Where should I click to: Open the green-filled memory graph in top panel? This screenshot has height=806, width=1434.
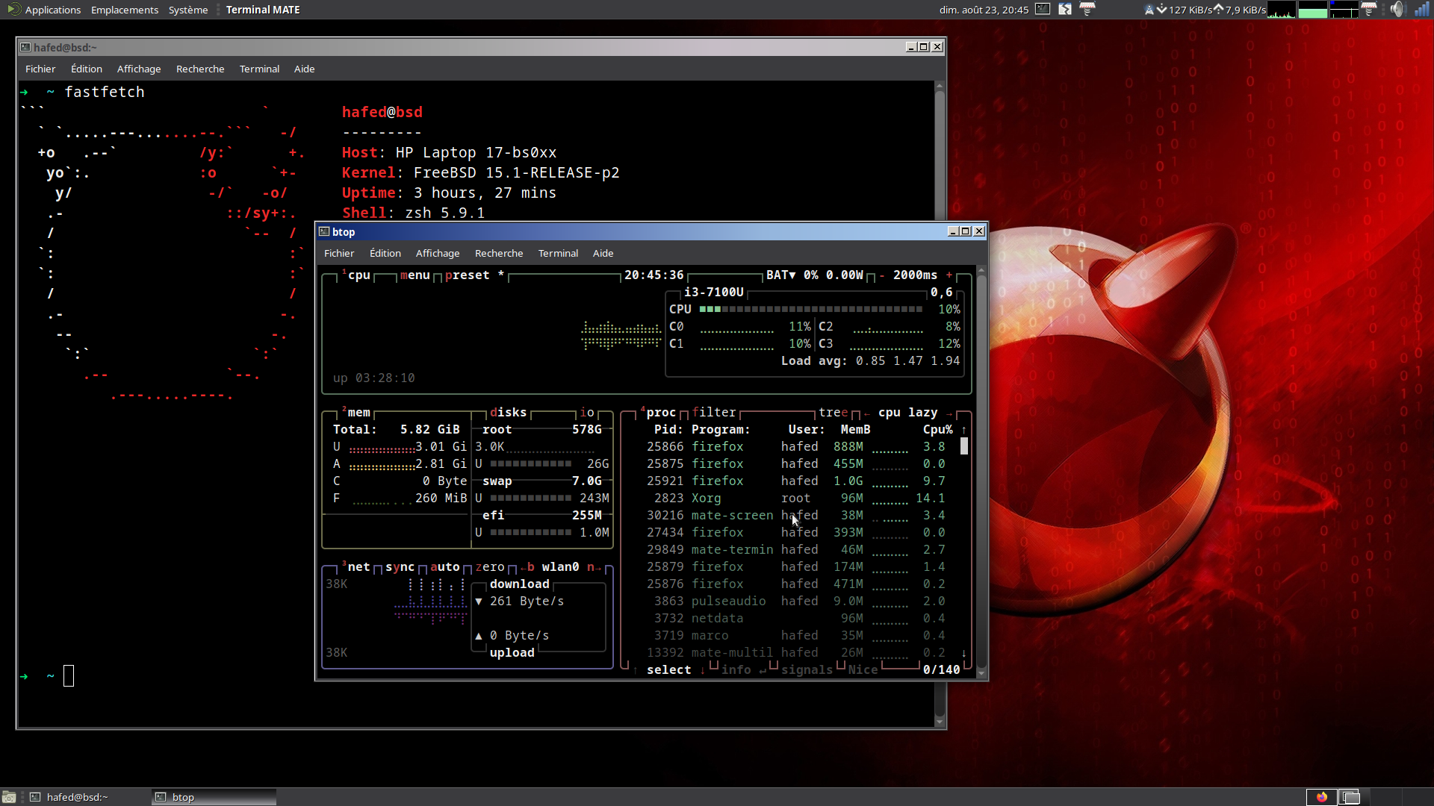point(1312,10)
